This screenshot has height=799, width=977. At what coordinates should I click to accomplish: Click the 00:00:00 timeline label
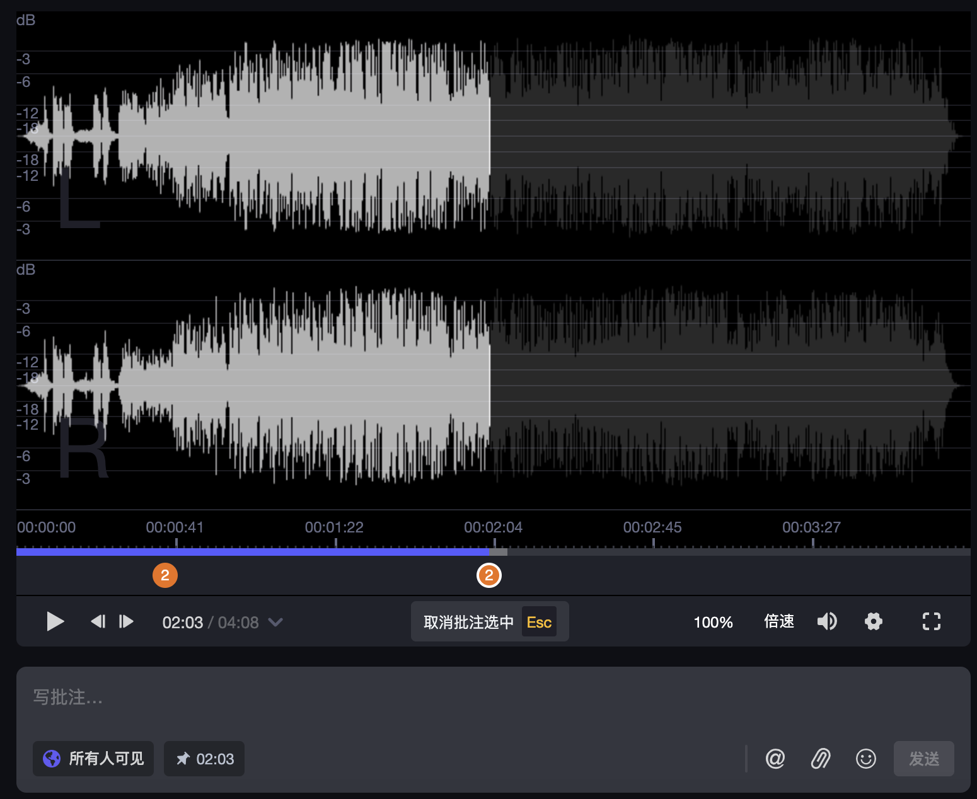(46, 527)
